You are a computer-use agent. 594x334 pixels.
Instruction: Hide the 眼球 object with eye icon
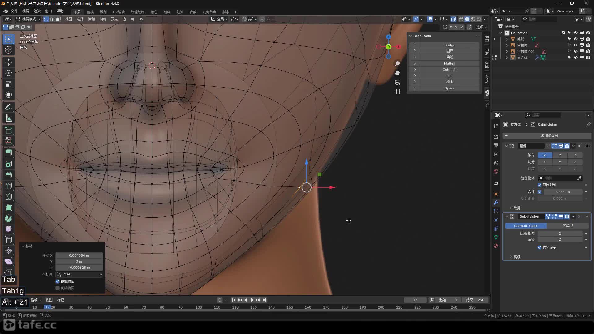[575, 39]
